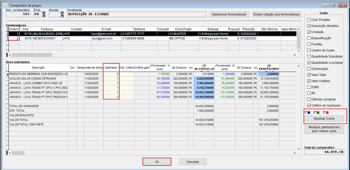
Task: Enable the Últimas compras checkbox
Action: click(309, 99)
